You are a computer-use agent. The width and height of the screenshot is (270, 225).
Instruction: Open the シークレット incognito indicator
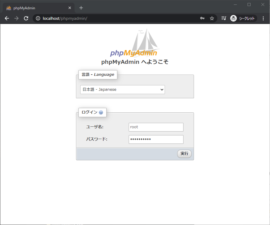pyautogui.click(x=243, y=18)
